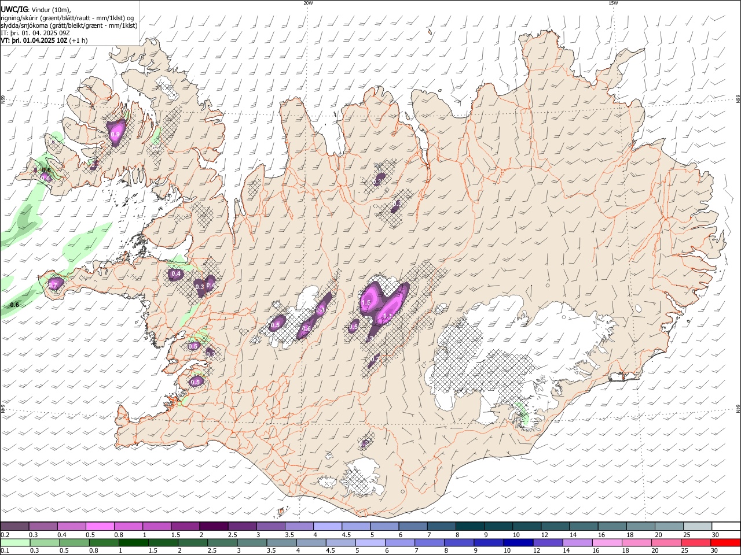Image resolution: width=741 pixels, height=555 pixels.
Task: Click the palest green 0.1–0.3 swatch in lower legend row
Action: (16, 543)
